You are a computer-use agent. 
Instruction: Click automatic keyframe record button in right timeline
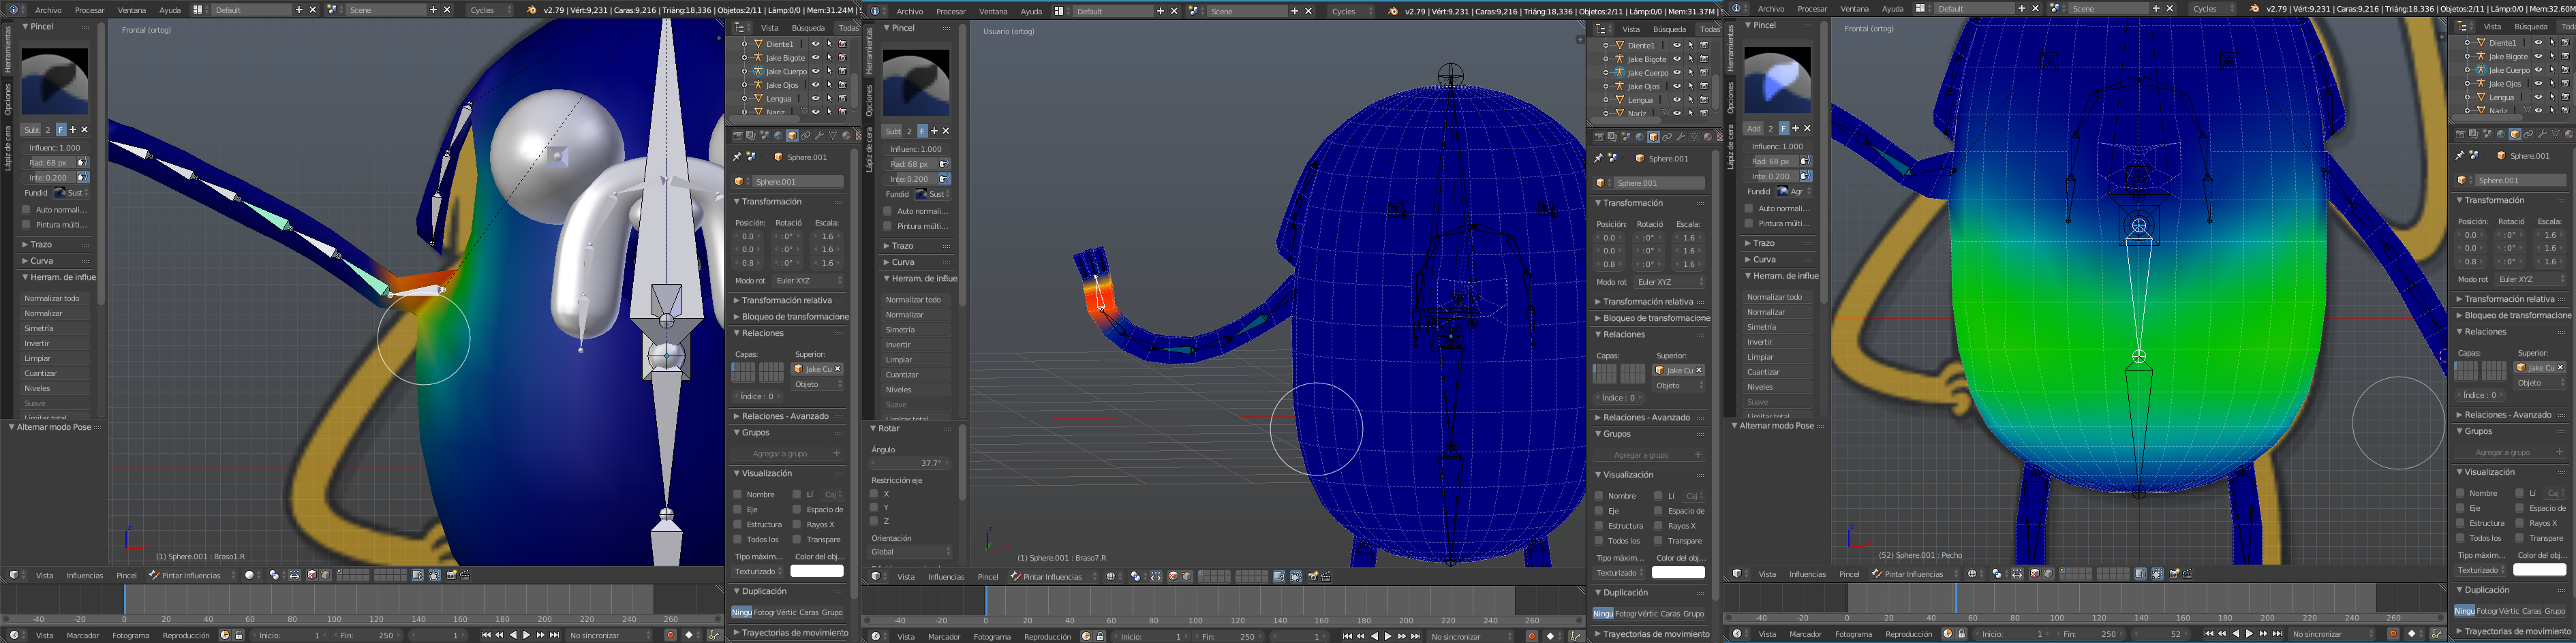click(2393, 634)
